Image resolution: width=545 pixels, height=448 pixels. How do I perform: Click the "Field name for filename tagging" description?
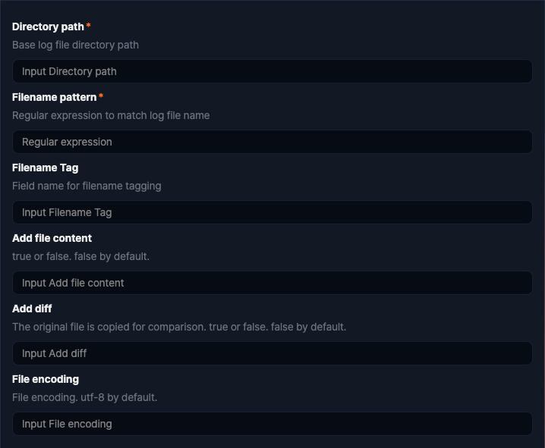87,186
